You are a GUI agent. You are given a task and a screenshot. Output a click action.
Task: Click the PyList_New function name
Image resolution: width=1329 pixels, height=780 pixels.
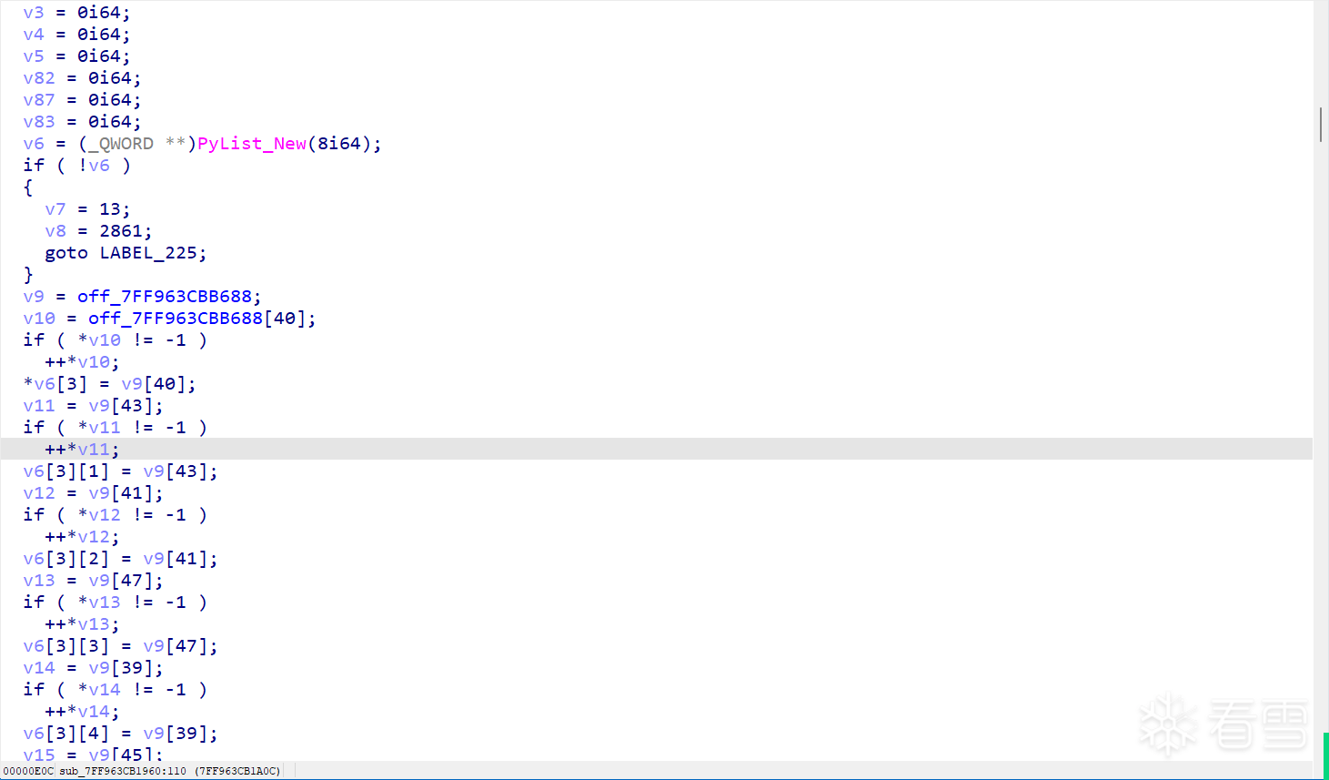[x=252, y=144]
